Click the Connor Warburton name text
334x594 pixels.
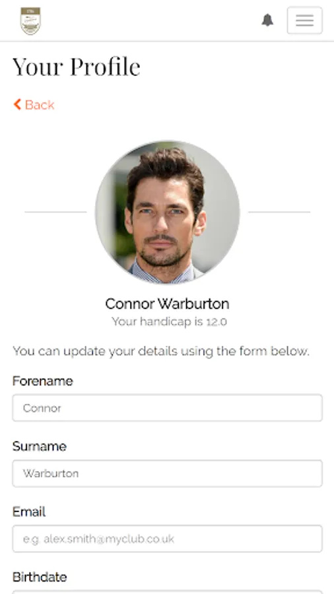tap(167, 304)
